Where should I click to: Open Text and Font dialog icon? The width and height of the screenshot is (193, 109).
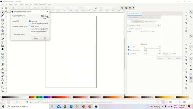[186, 81]
